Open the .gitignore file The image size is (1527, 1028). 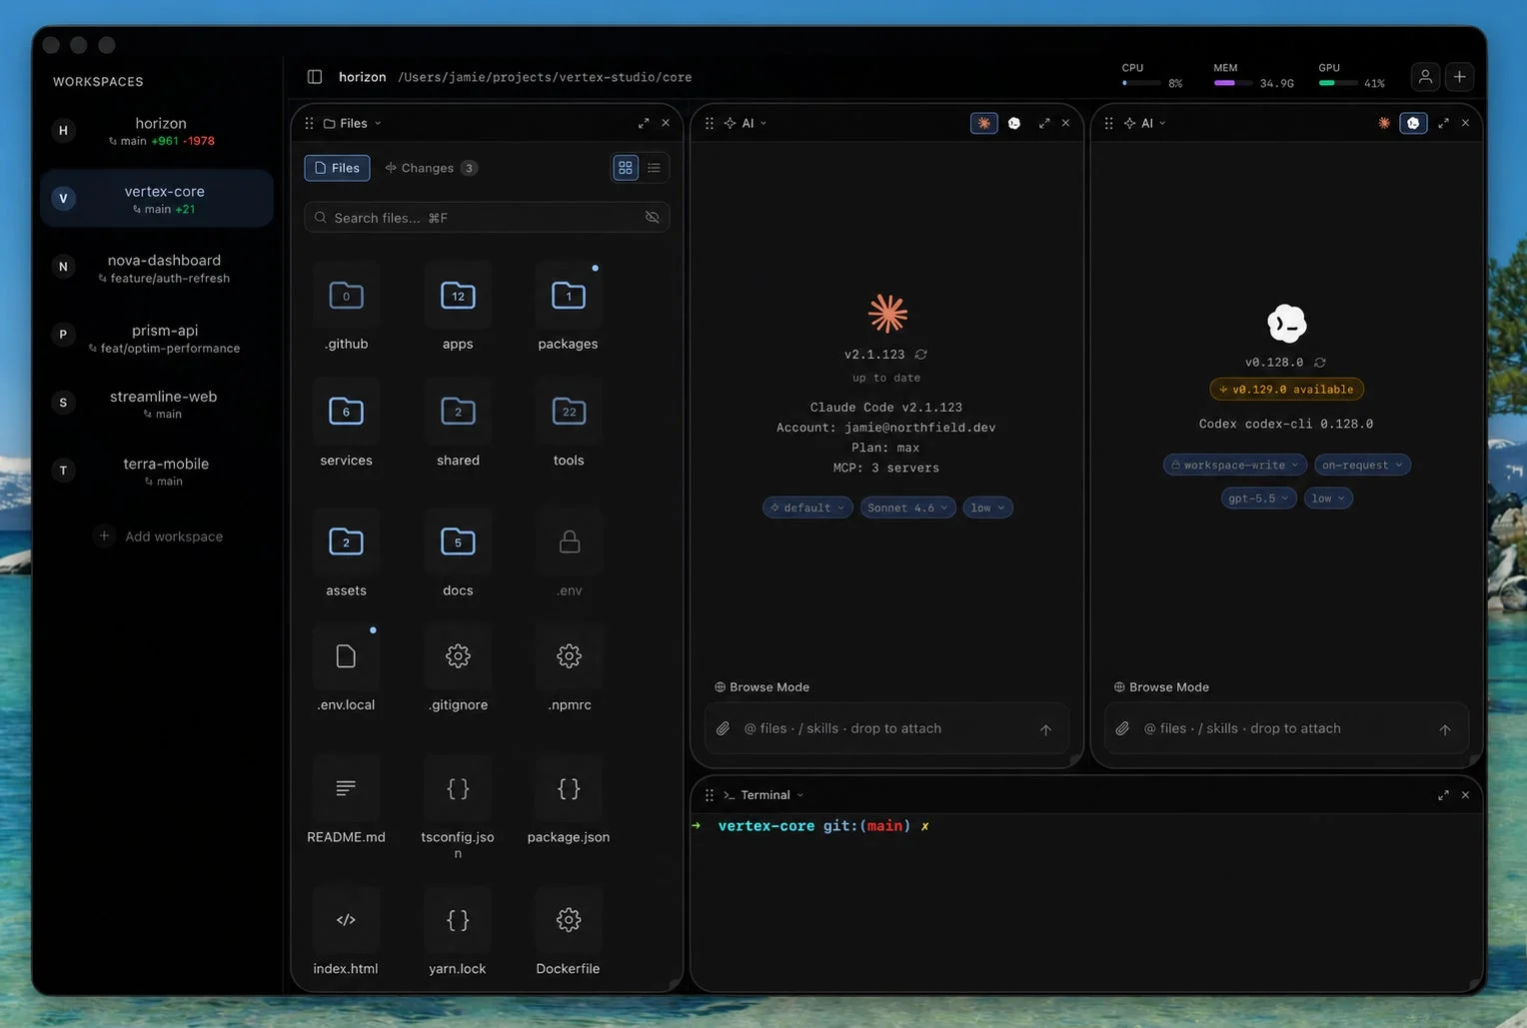point(458,669)
